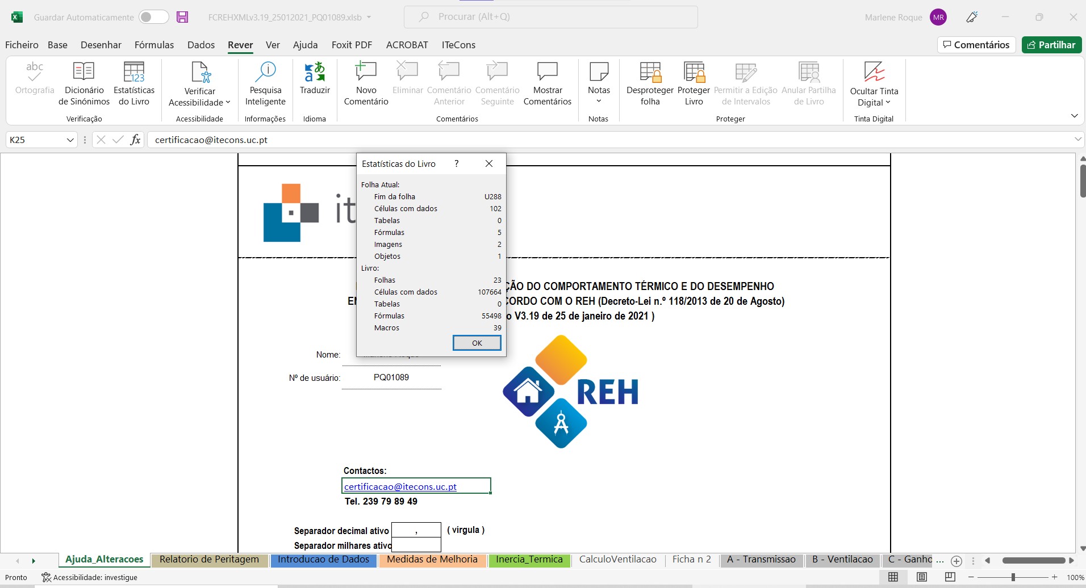1086x588 pixels.
Task: Select B - Ventilacao sheet tab
Action: (842, 560)
